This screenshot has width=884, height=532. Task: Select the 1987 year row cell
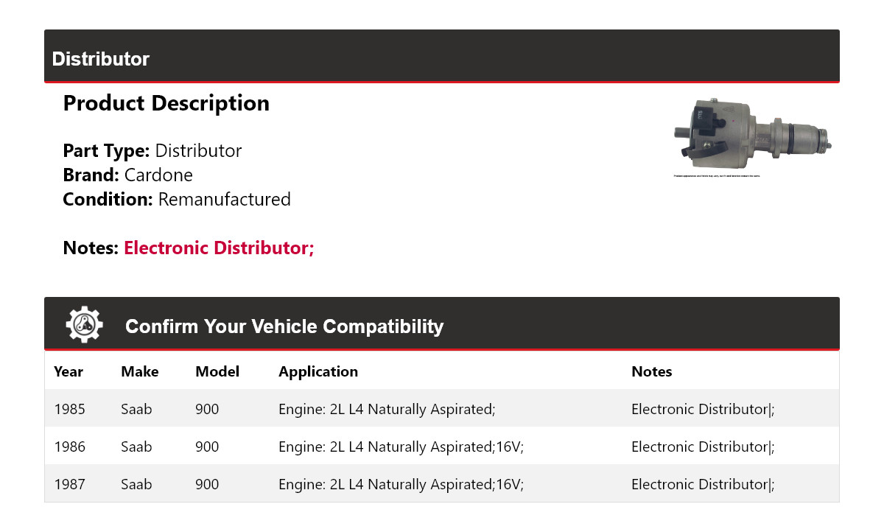[x=70, y=484]
